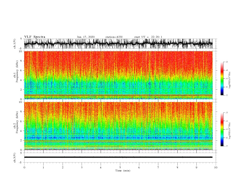Image resolution: width=243 pixels, height=188 pixels.
Task: Click the "ch.3(V)" axis label
Action: (x=15, y=158)
